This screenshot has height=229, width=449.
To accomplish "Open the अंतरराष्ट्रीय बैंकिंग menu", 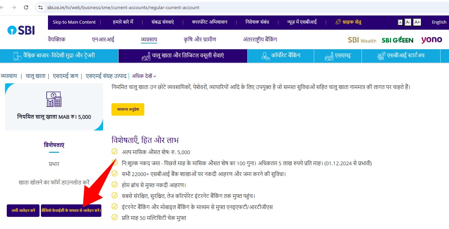I will click(260, 39).
